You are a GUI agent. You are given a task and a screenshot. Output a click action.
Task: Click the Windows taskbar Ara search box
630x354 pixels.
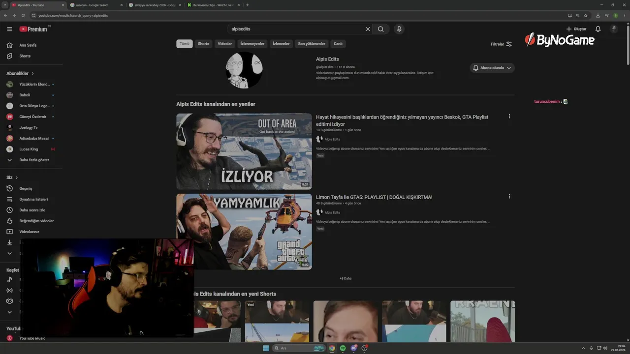pos(299,348)
